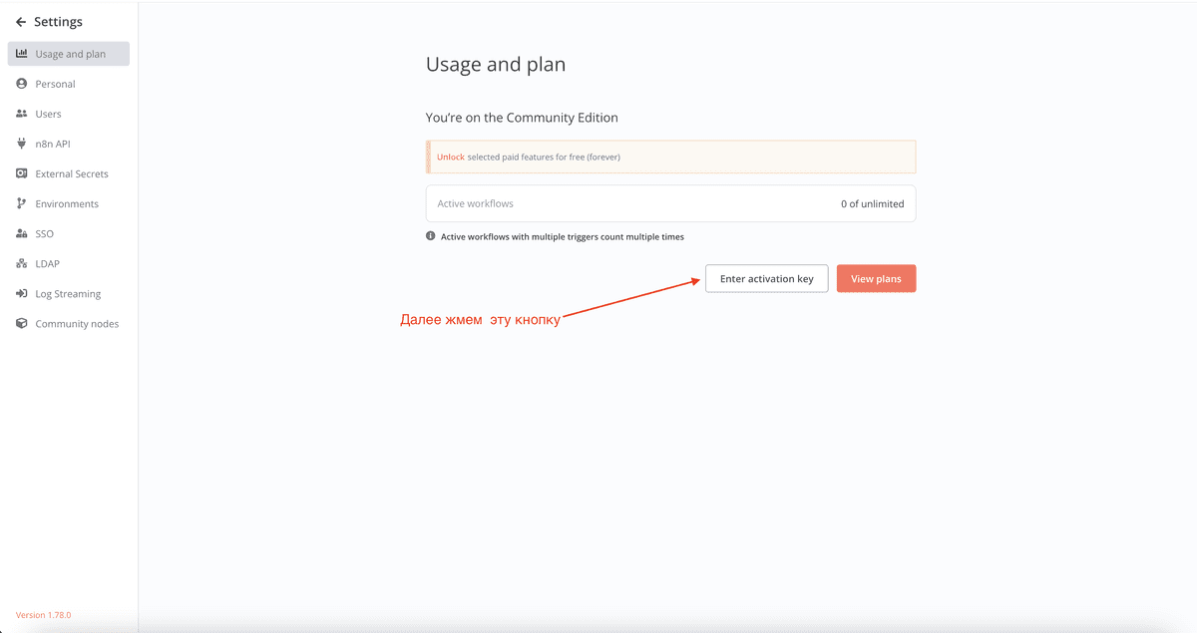Click the LDAP network icon
Image resolution: width=1197 pixels, height=633 pixels.
click(x=22, y=263)
